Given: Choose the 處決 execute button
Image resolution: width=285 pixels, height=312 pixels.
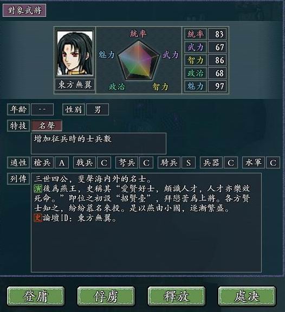Looking at the screenshot, I should [x=247, y=296].
